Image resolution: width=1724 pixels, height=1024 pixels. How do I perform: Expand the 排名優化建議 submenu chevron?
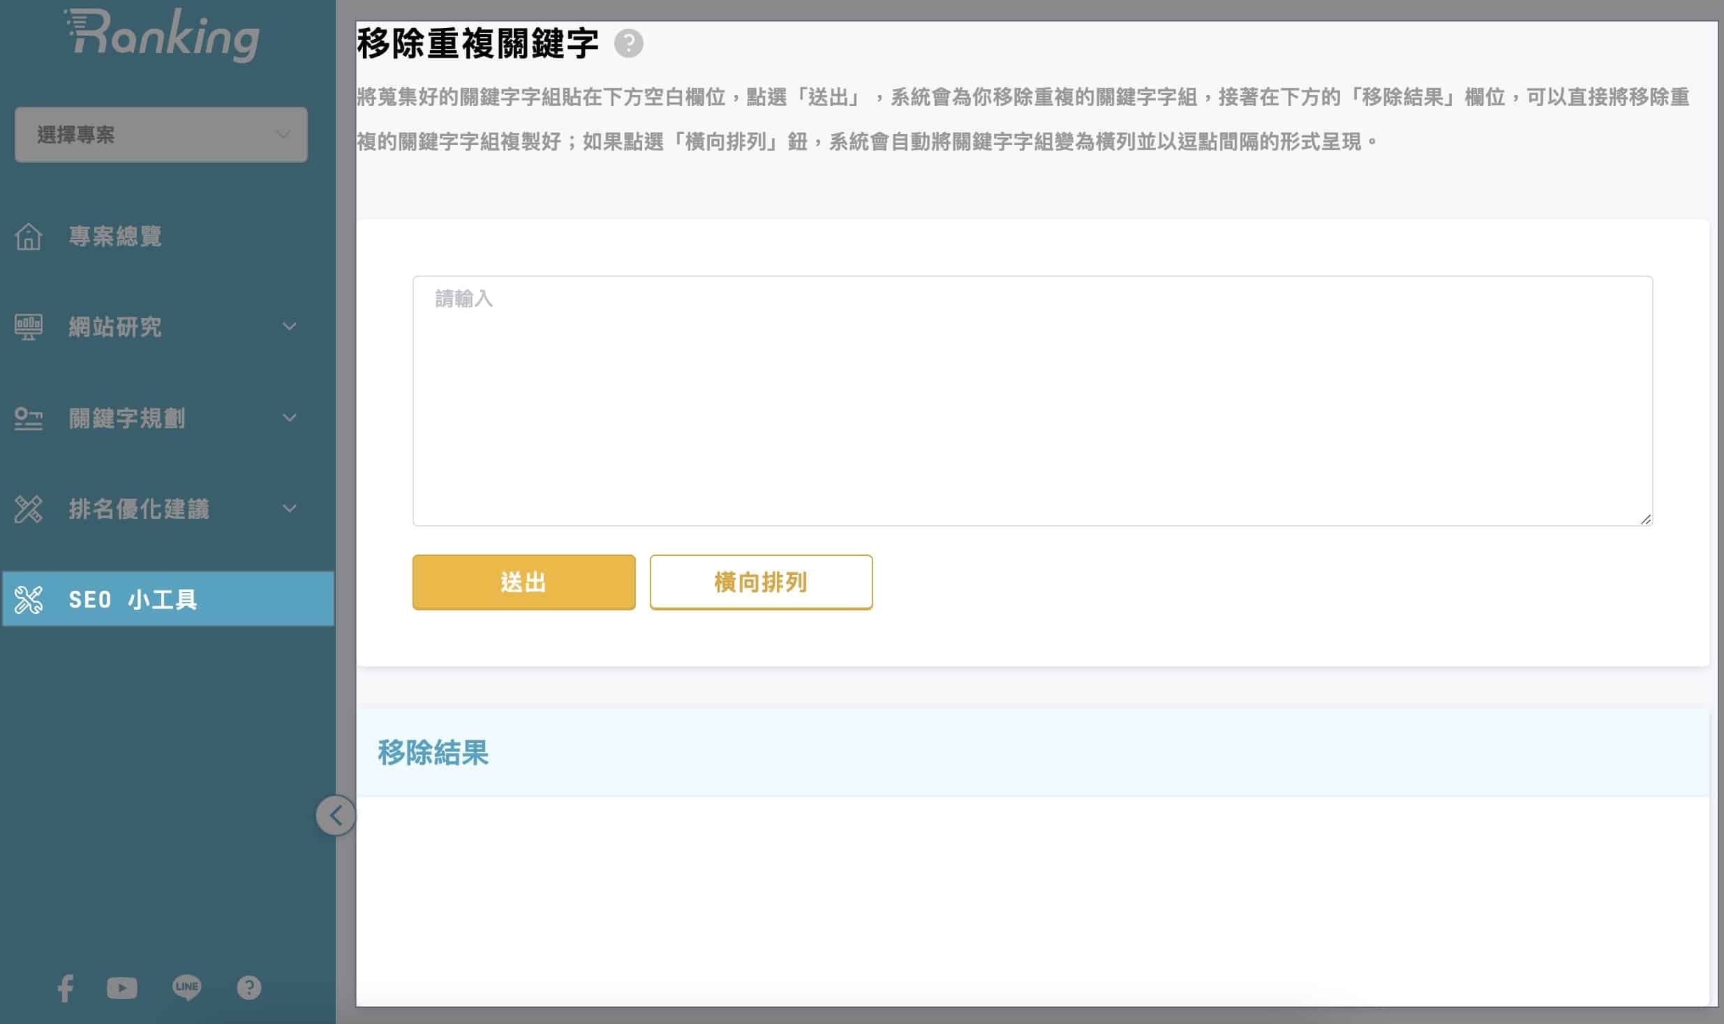pyautogui.click(x=289, y=509)
